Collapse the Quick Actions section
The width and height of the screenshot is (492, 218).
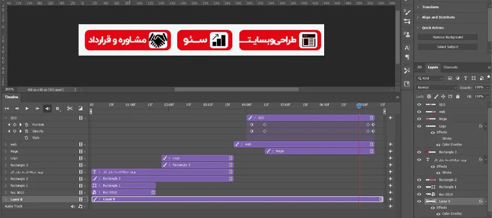pos(418,28)
